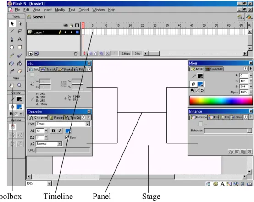
Task: Open the stage zoom 100% dropdown
Action: (49, 183)
